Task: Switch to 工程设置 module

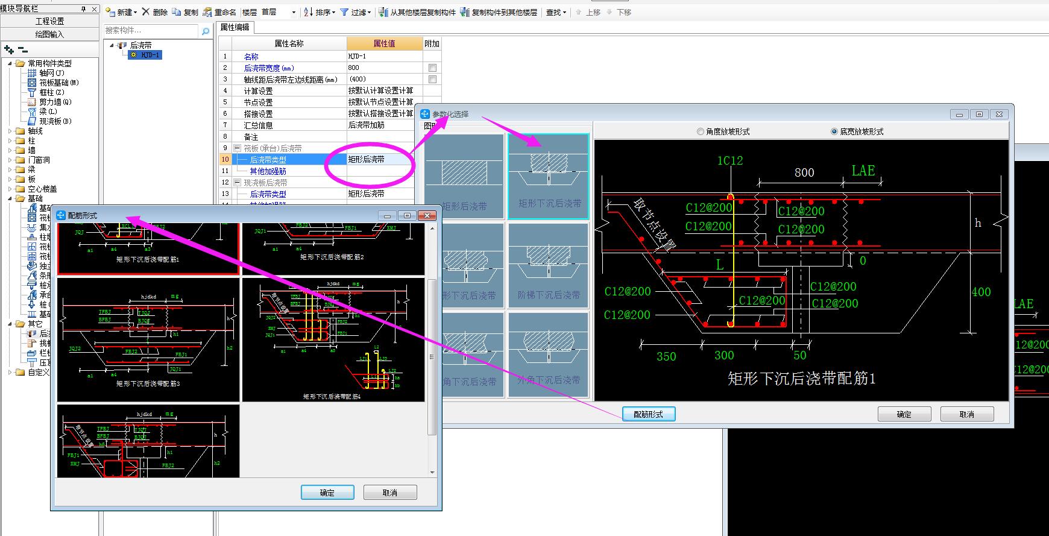Action: pyautogui.click(x=49, y=21)
